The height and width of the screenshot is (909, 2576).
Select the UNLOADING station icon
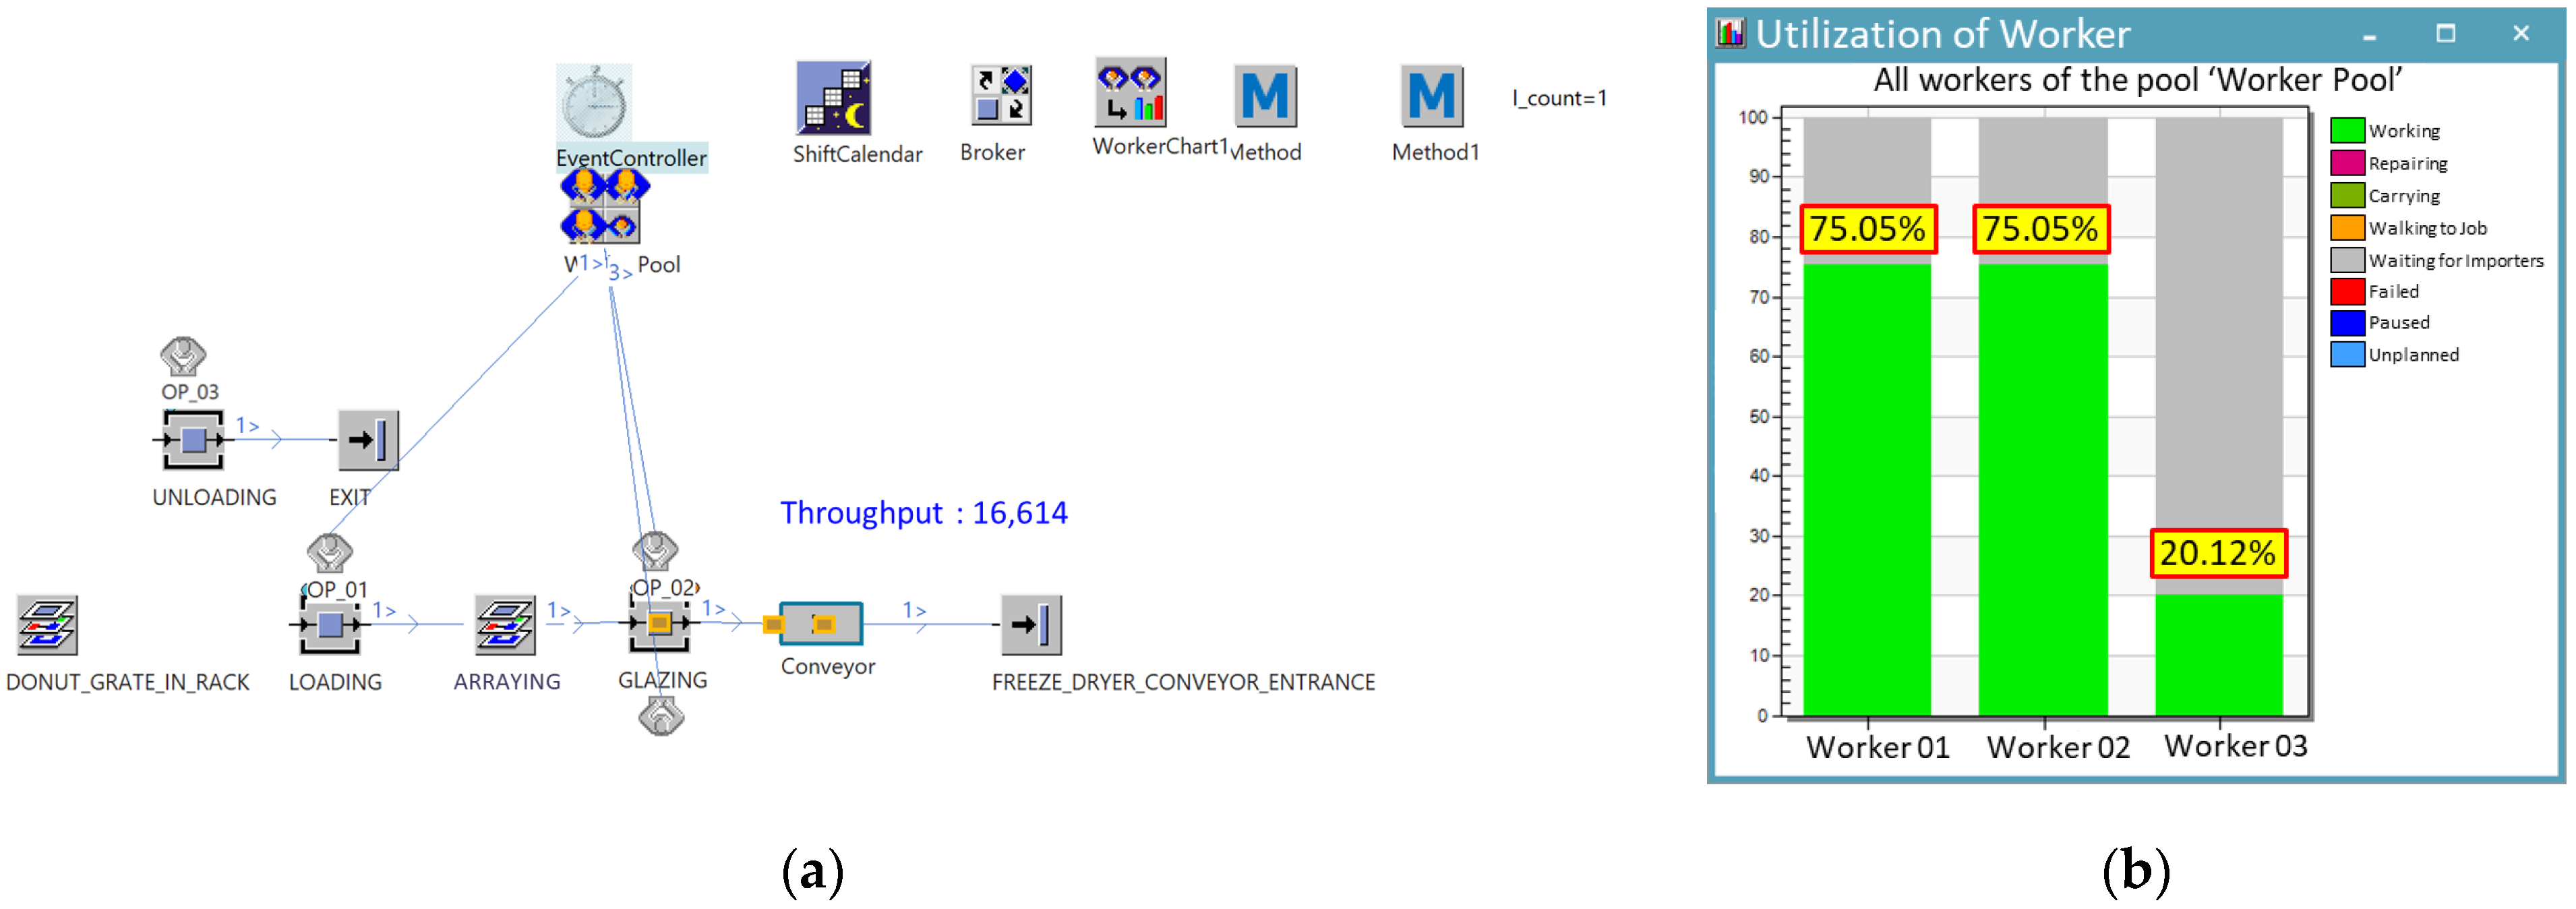click(x=194, y=440)
